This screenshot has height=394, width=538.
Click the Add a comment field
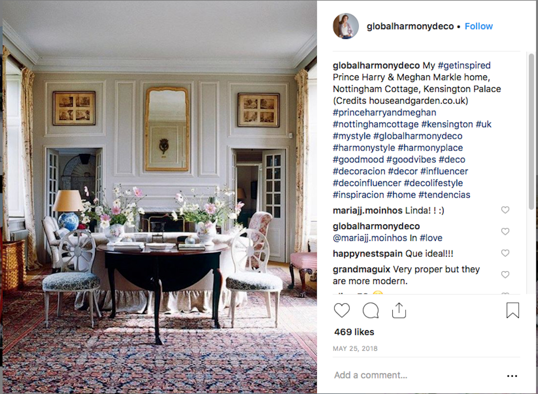pyautogui.click(x=416, y=375)
